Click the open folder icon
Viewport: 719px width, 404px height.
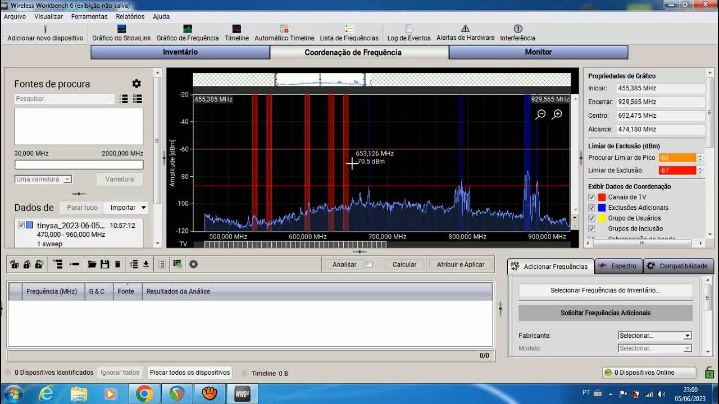click(92, 264)
